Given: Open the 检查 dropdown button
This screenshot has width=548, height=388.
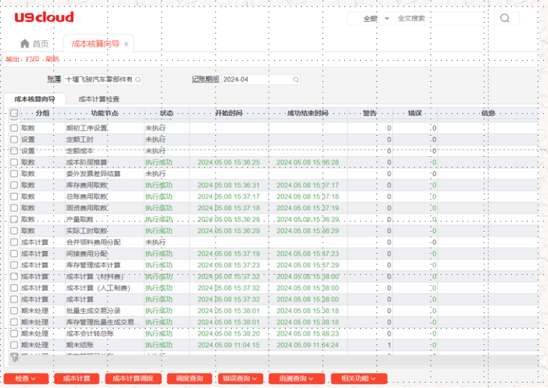Looking at the screenshot, I should click(x=26, y=378).
